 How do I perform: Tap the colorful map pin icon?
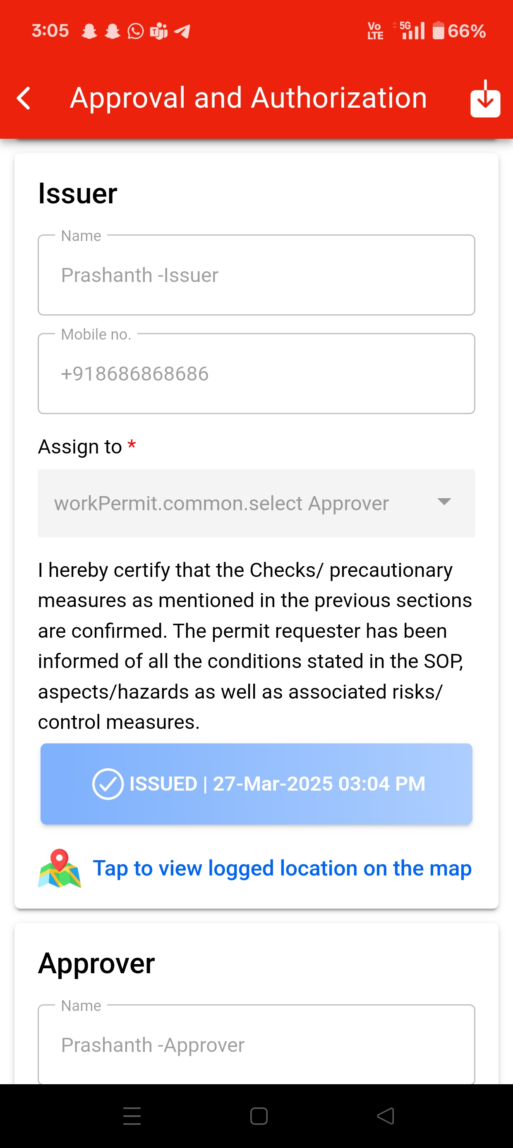coord(59,868)
